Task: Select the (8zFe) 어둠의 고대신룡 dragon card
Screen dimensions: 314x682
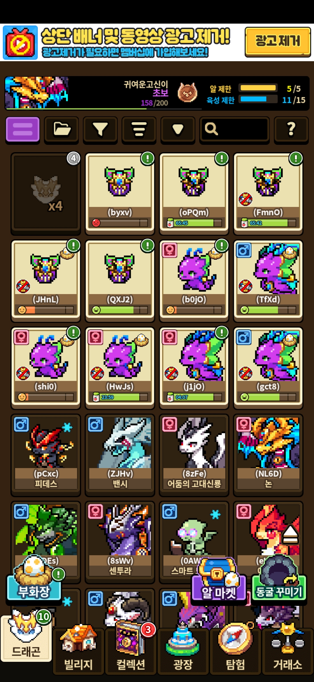Action: click(x=194, y=455)
